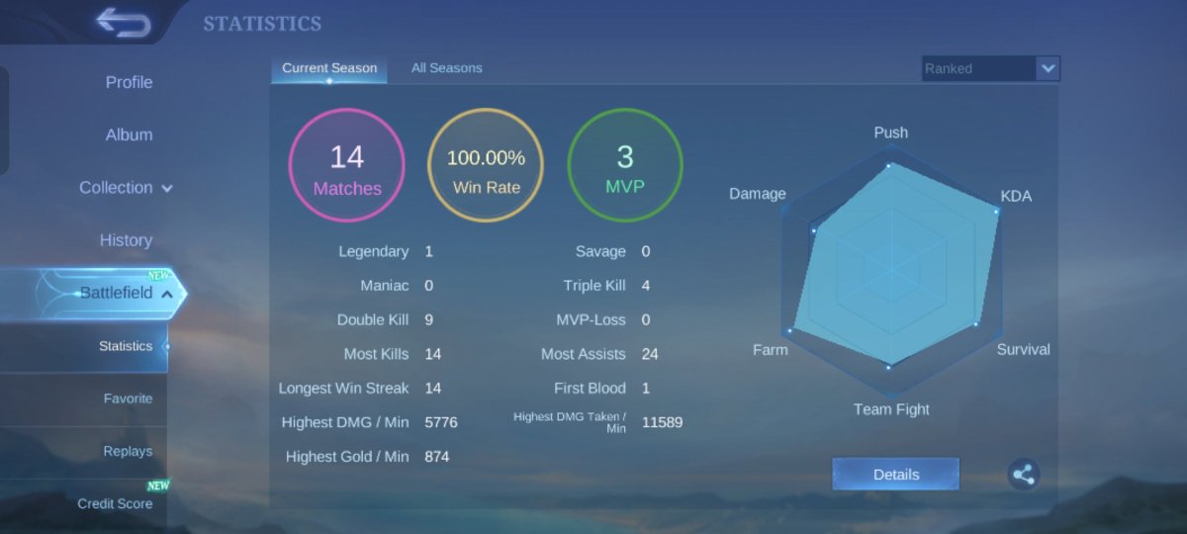Viewport: 1187px width, 534px height.
Task: Open the Favorite submenu entry
Action: [129, 399]
